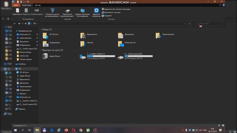Select the Відеозаписи folder

(89, 36)
